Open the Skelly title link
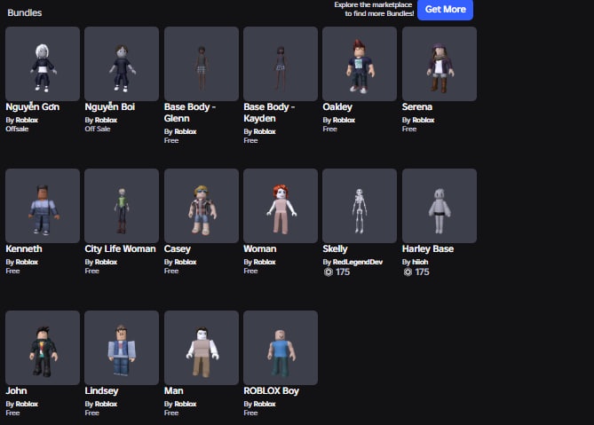Screen dimensions: 594x425 (x=335, y=249)
